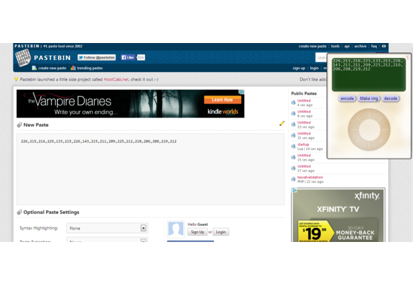Click the Login button near Hello Guest
The height and width of the screenshot is (285, 413).
tap(221, 232)
